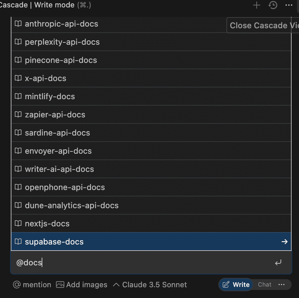Select perplexity-api-docs from the list

click(62, 42)
